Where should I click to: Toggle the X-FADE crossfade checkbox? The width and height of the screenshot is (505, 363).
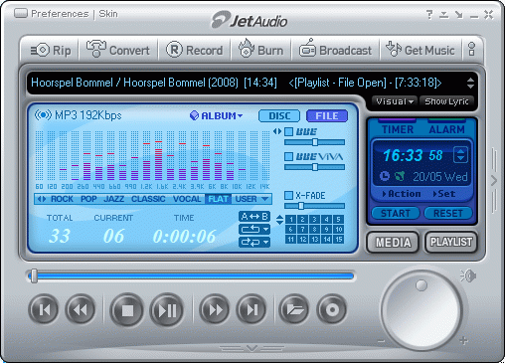[x=289, y=195]
